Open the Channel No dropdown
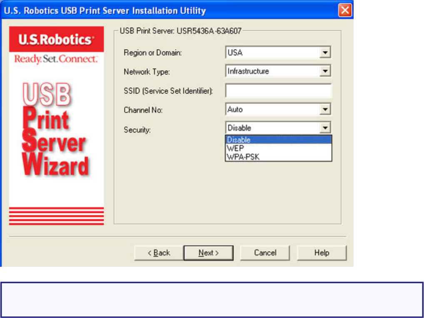Image resolution: width=424 pixels, height=318 pixels. (x=325, y=109)
